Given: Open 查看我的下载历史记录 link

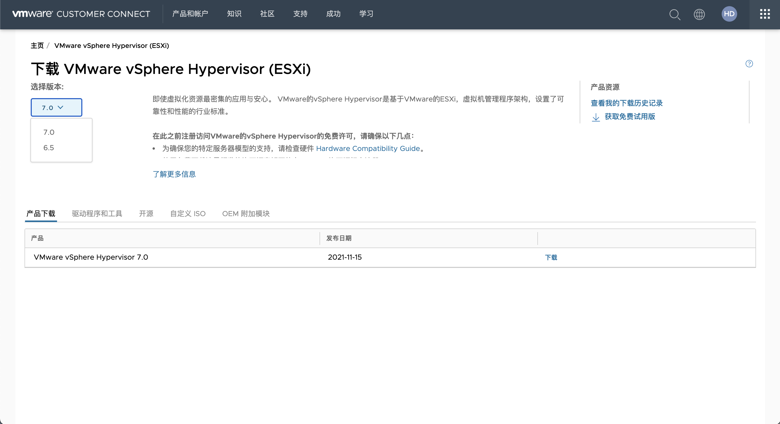Looking at the screenshot, I should pos(626,103).
